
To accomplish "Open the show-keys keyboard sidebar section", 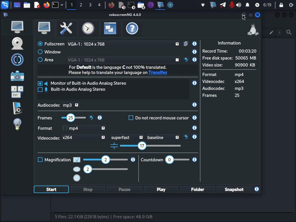I will point(17,92).
